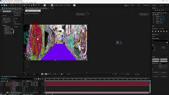The height and width of the screenshot is (95, 169).
Task: Switch to the Default workspace tab
Action: point(126,5)
